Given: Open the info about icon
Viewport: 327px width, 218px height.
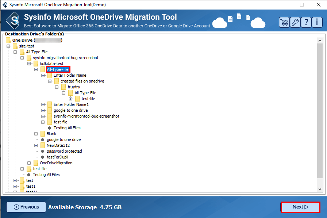Looking at the screenshot, I should (x=317, y=22).
